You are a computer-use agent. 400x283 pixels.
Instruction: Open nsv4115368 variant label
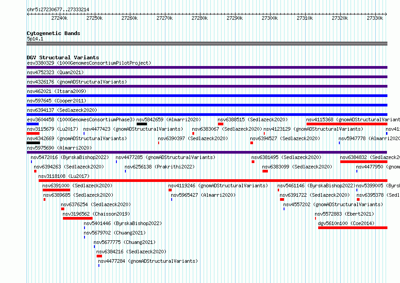353,119
